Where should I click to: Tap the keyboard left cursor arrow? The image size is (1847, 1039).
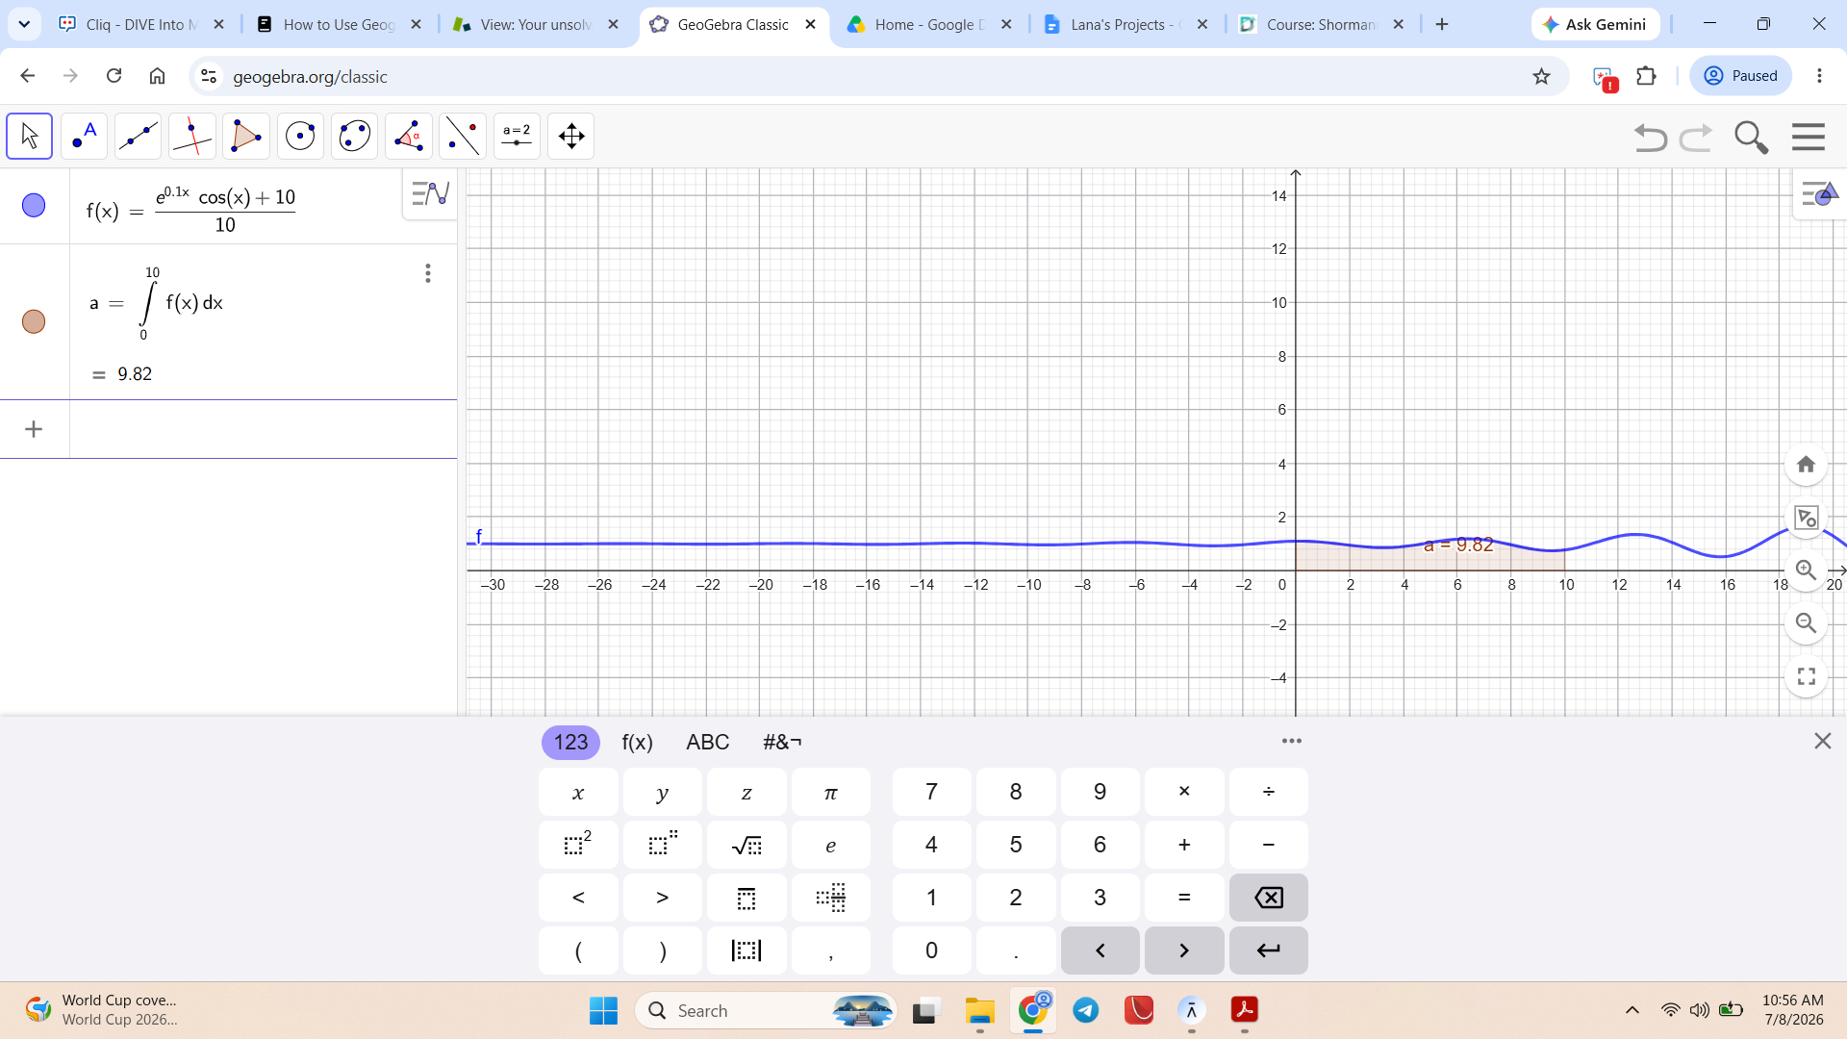click(x=1100, y=950)
